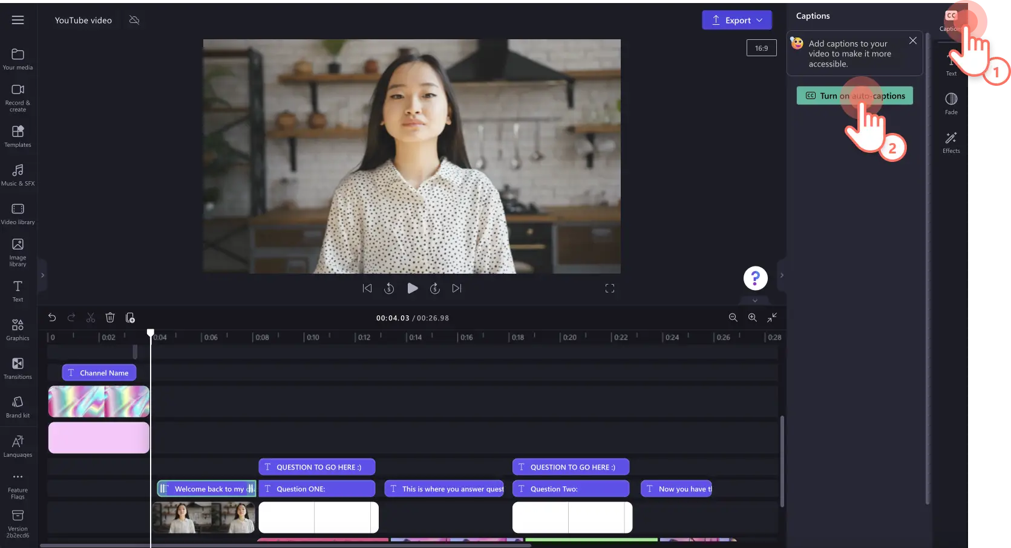Select the Question Two: text clip
1011x548 pixels.
click(x=571, y=489)
